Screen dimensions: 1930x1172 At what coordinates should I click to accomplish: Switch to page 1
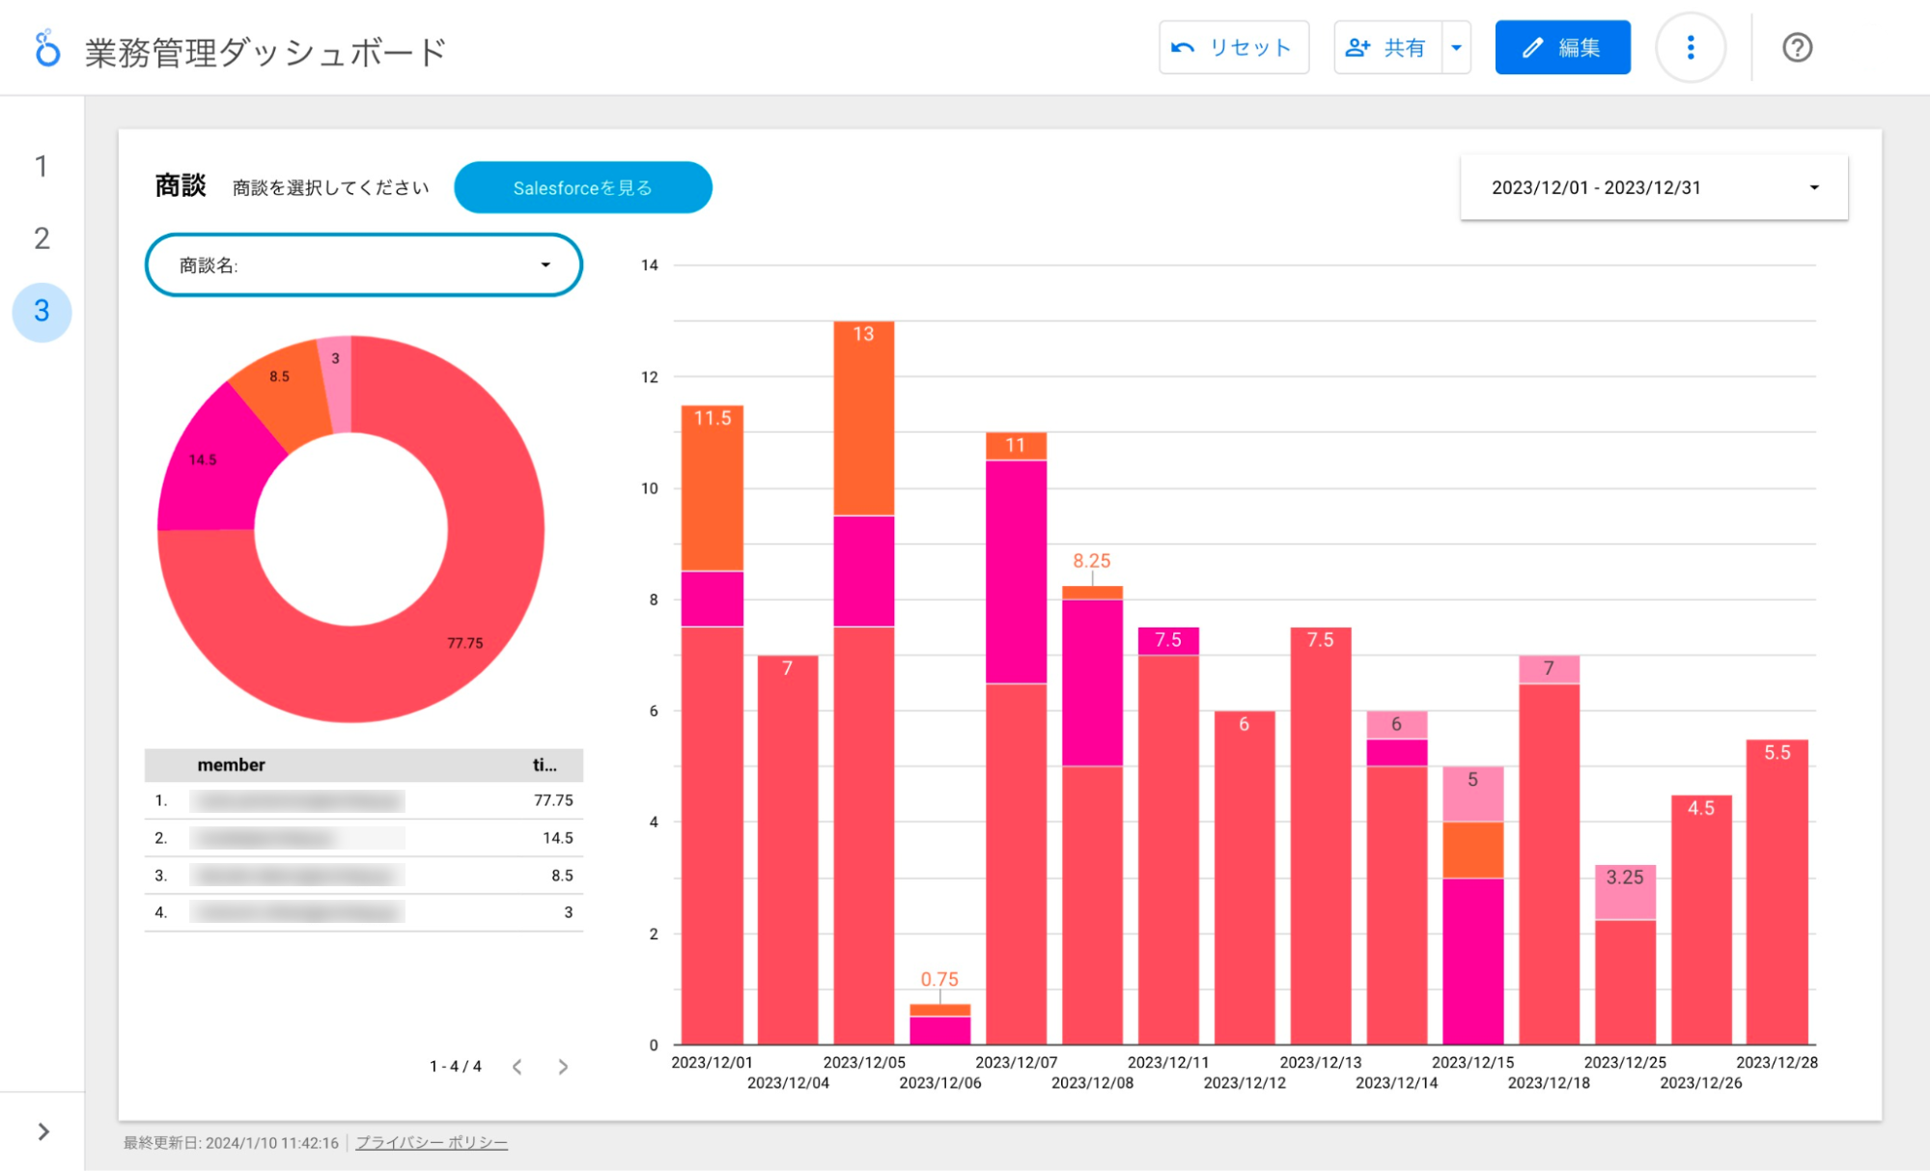coord(42,166)
